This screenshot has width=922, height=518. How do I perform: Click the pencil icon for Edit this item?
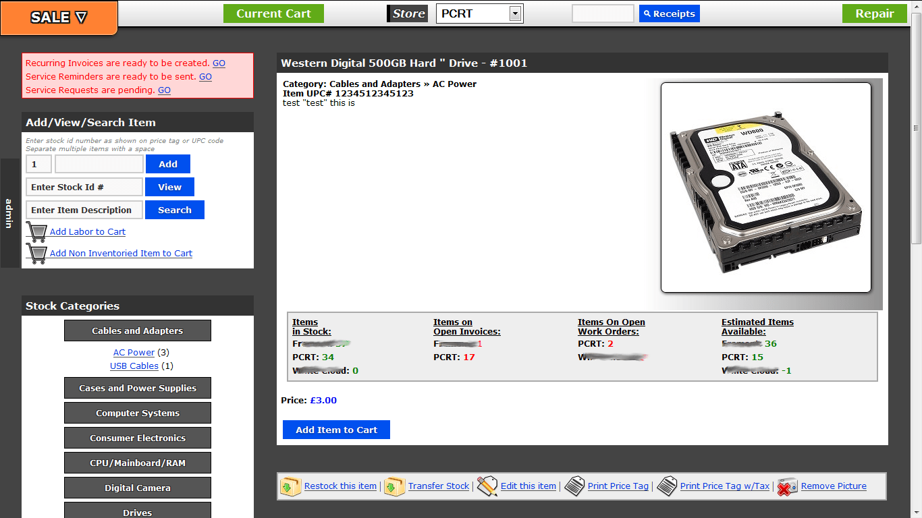[487, 486]
